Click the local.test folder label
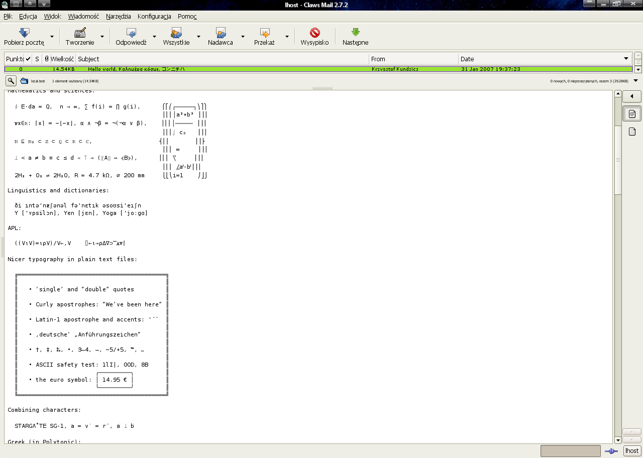Screen dimensions: 643x458 [38, 81]
